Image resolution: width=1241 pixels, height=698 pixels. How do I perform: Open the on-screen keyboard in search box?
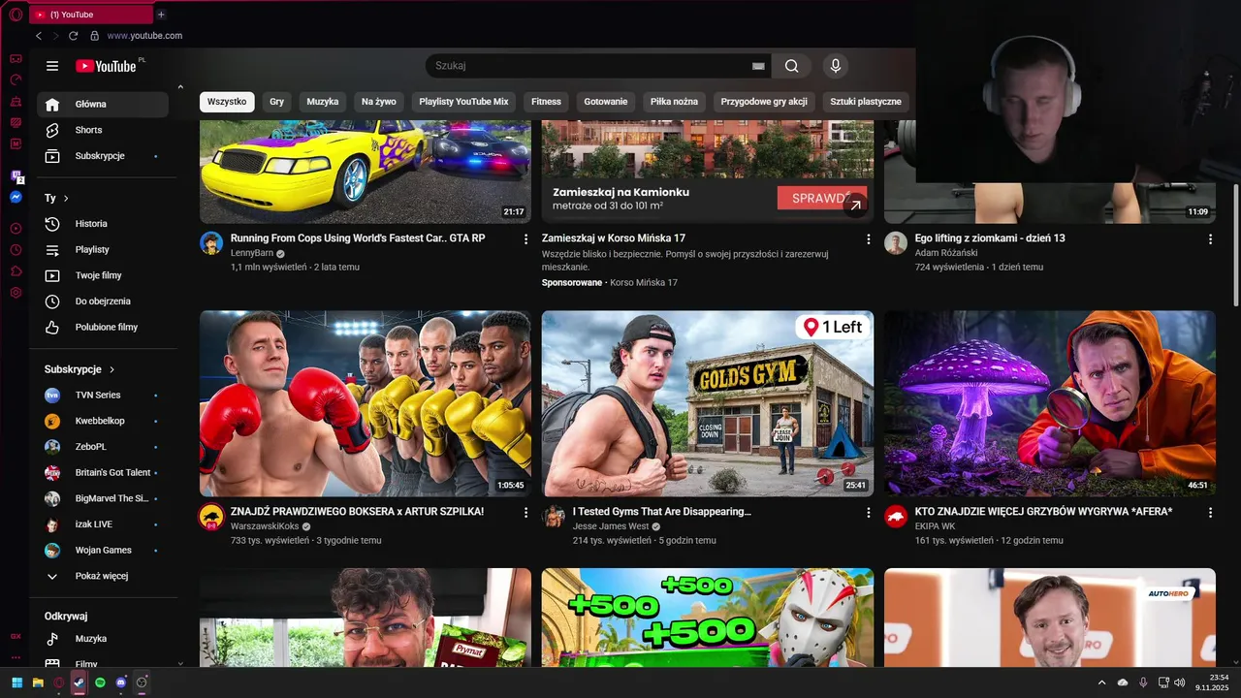tap(758, 66)
